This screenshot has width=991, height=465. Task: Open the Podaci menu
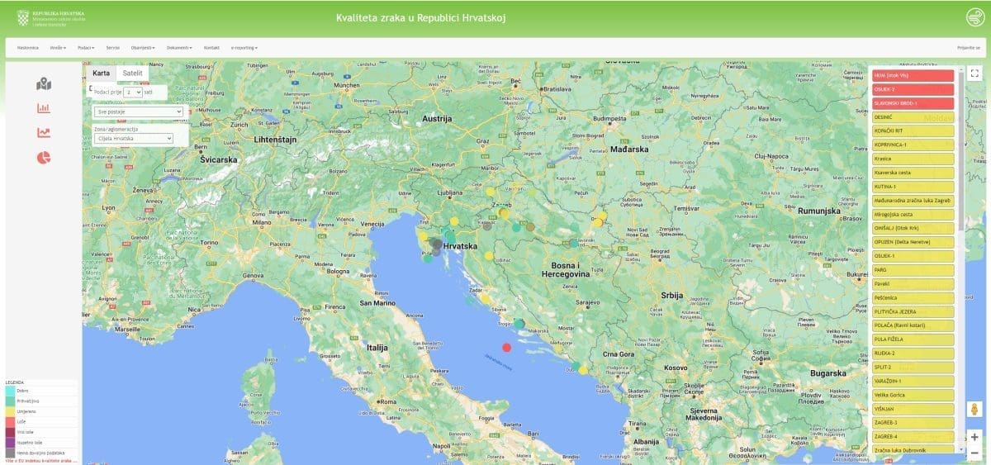(x=85, y=48)
